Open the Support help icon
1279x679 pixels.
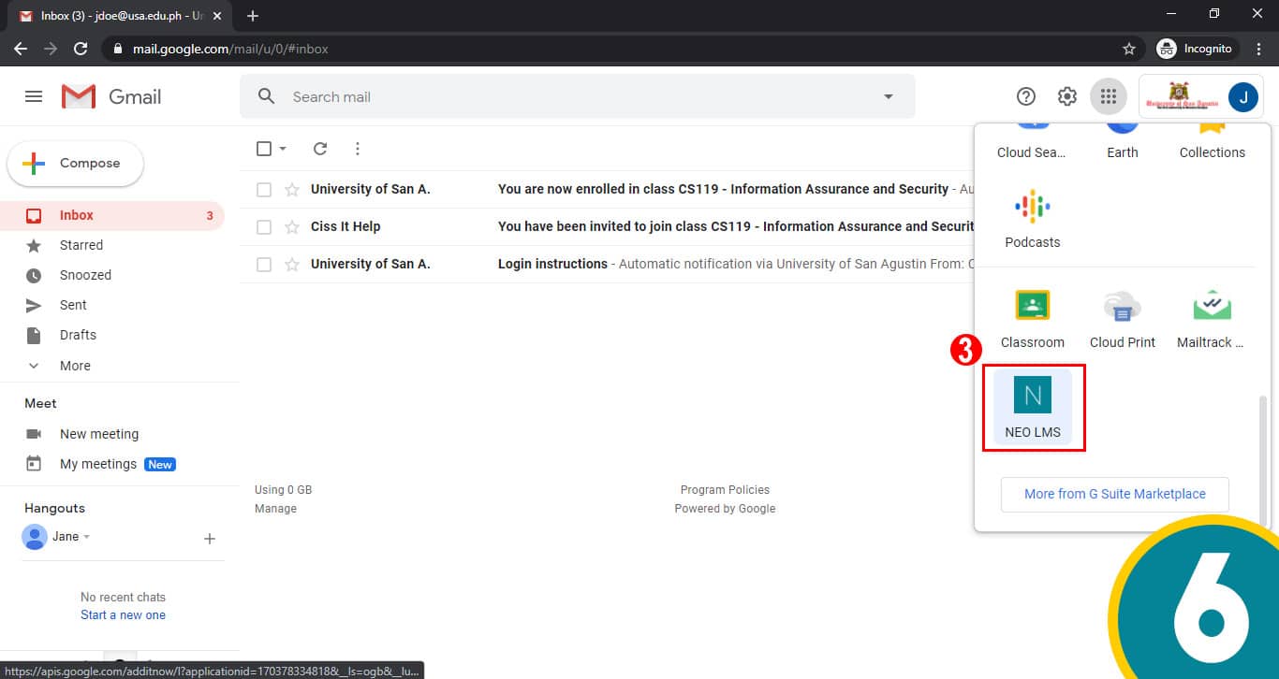(1026, 96)
